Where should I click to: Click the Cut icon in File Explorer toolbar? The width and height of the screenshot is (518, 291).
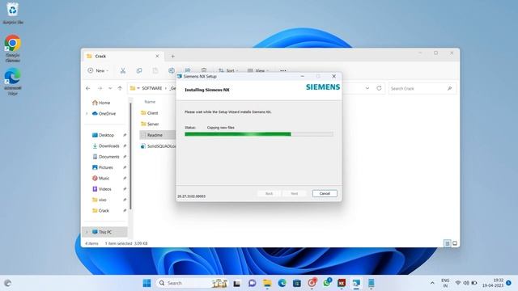(123, 70)
